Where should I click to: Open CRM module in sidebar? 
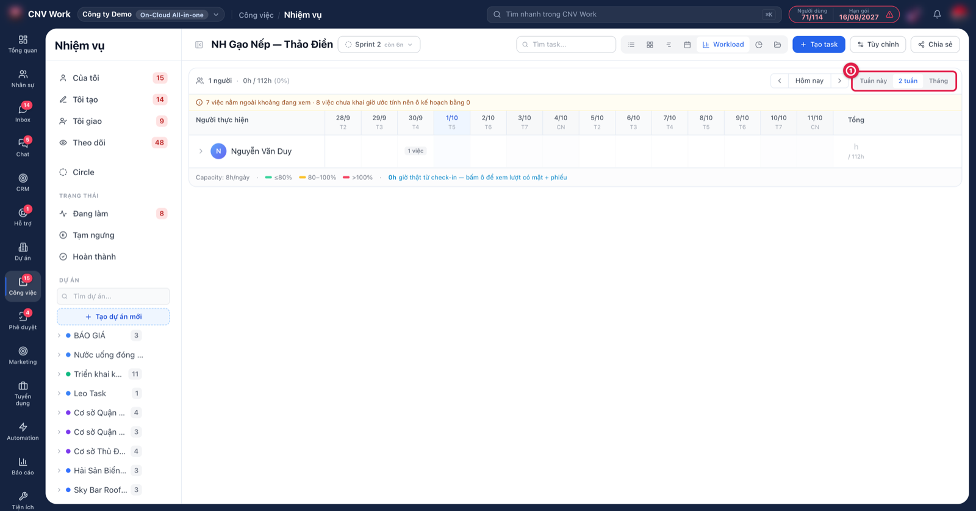(23, 183)
